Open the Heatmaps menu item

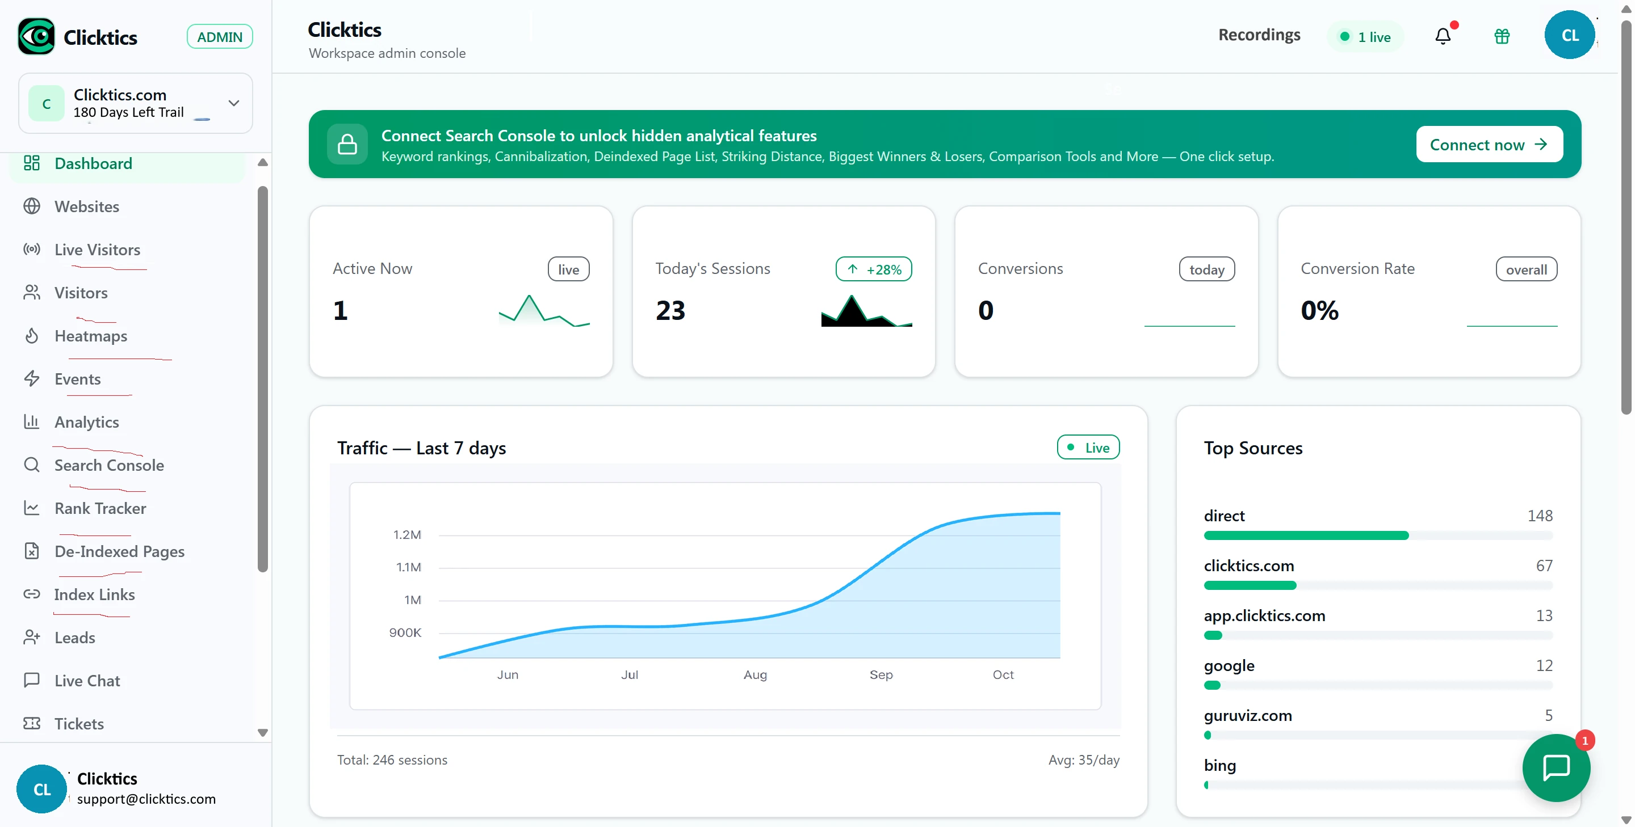(127, 336)
